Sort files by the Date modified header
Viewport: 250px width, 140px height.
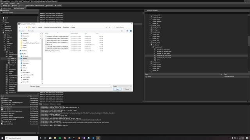point(74,34)
